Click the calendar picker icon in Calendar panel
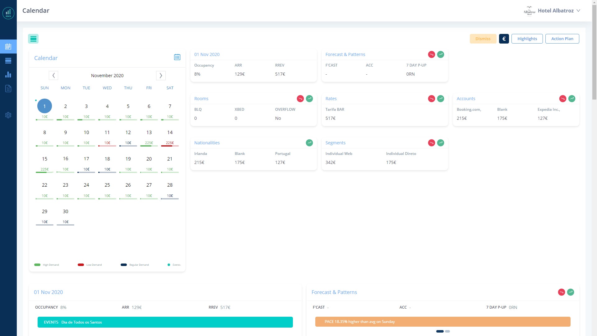597x336 pixels. [x=177, y=57]
